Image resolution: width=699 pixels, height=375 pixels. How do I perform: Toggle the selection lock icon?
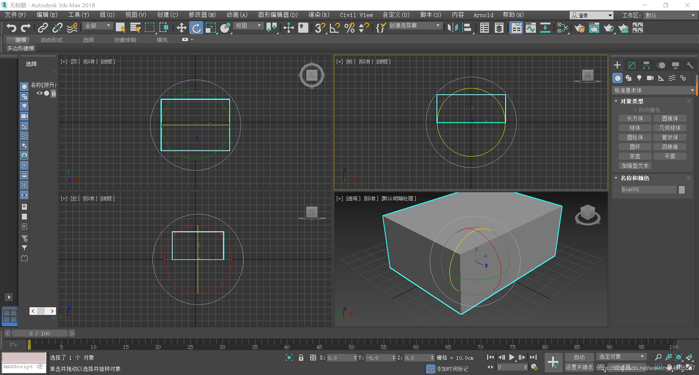(301, 358)
